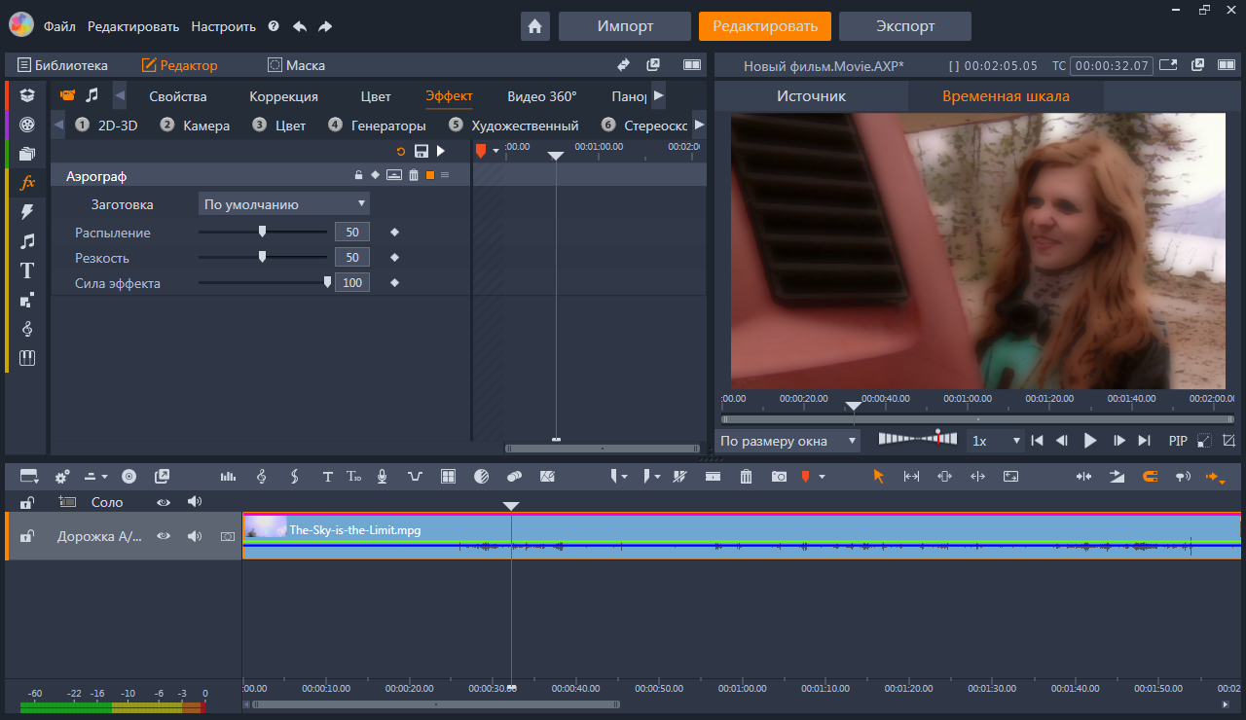Delete the Аэрограф effect with trash icon
The image size is (1246, 720).
(414, 175)
